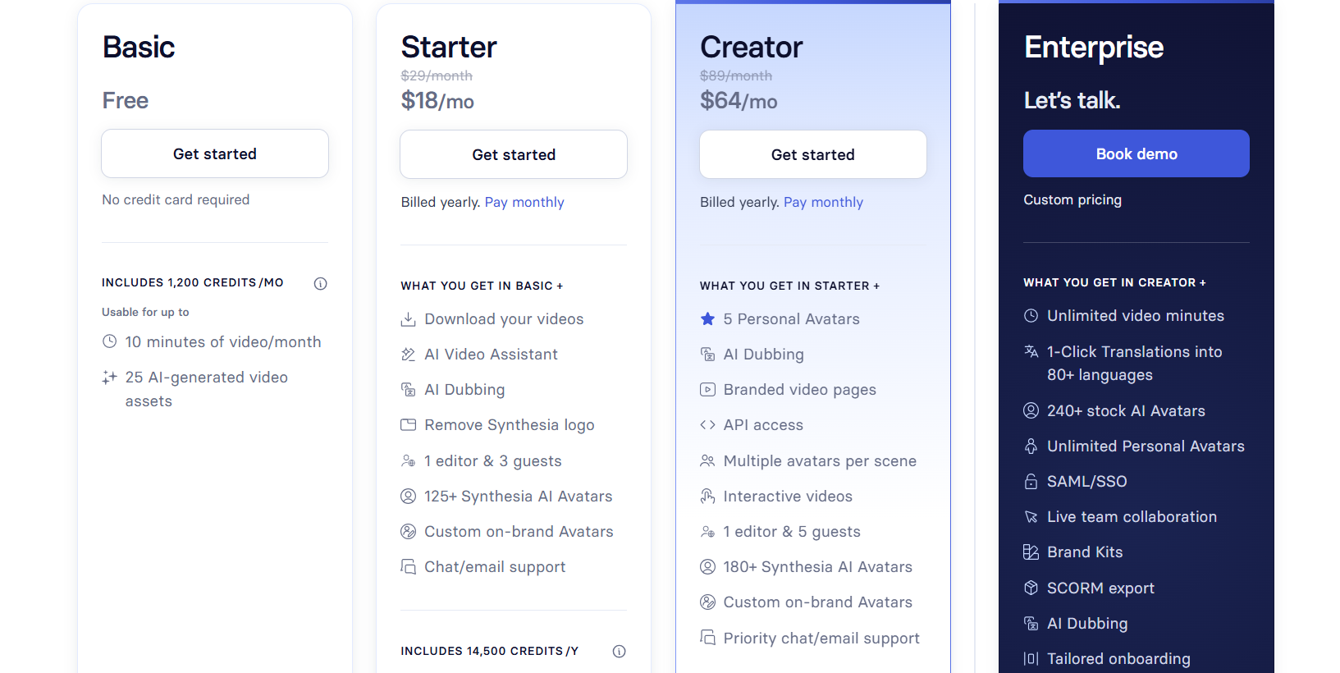Click the play icon for Branded video pages
Viewport: 1340px width, 673px height.
(707, 390)
